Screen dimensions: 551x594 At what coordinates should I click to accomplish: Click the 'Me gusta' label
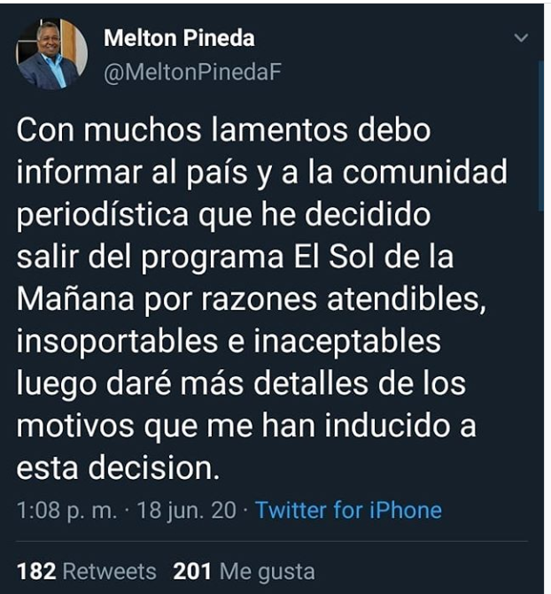point(266,571)
